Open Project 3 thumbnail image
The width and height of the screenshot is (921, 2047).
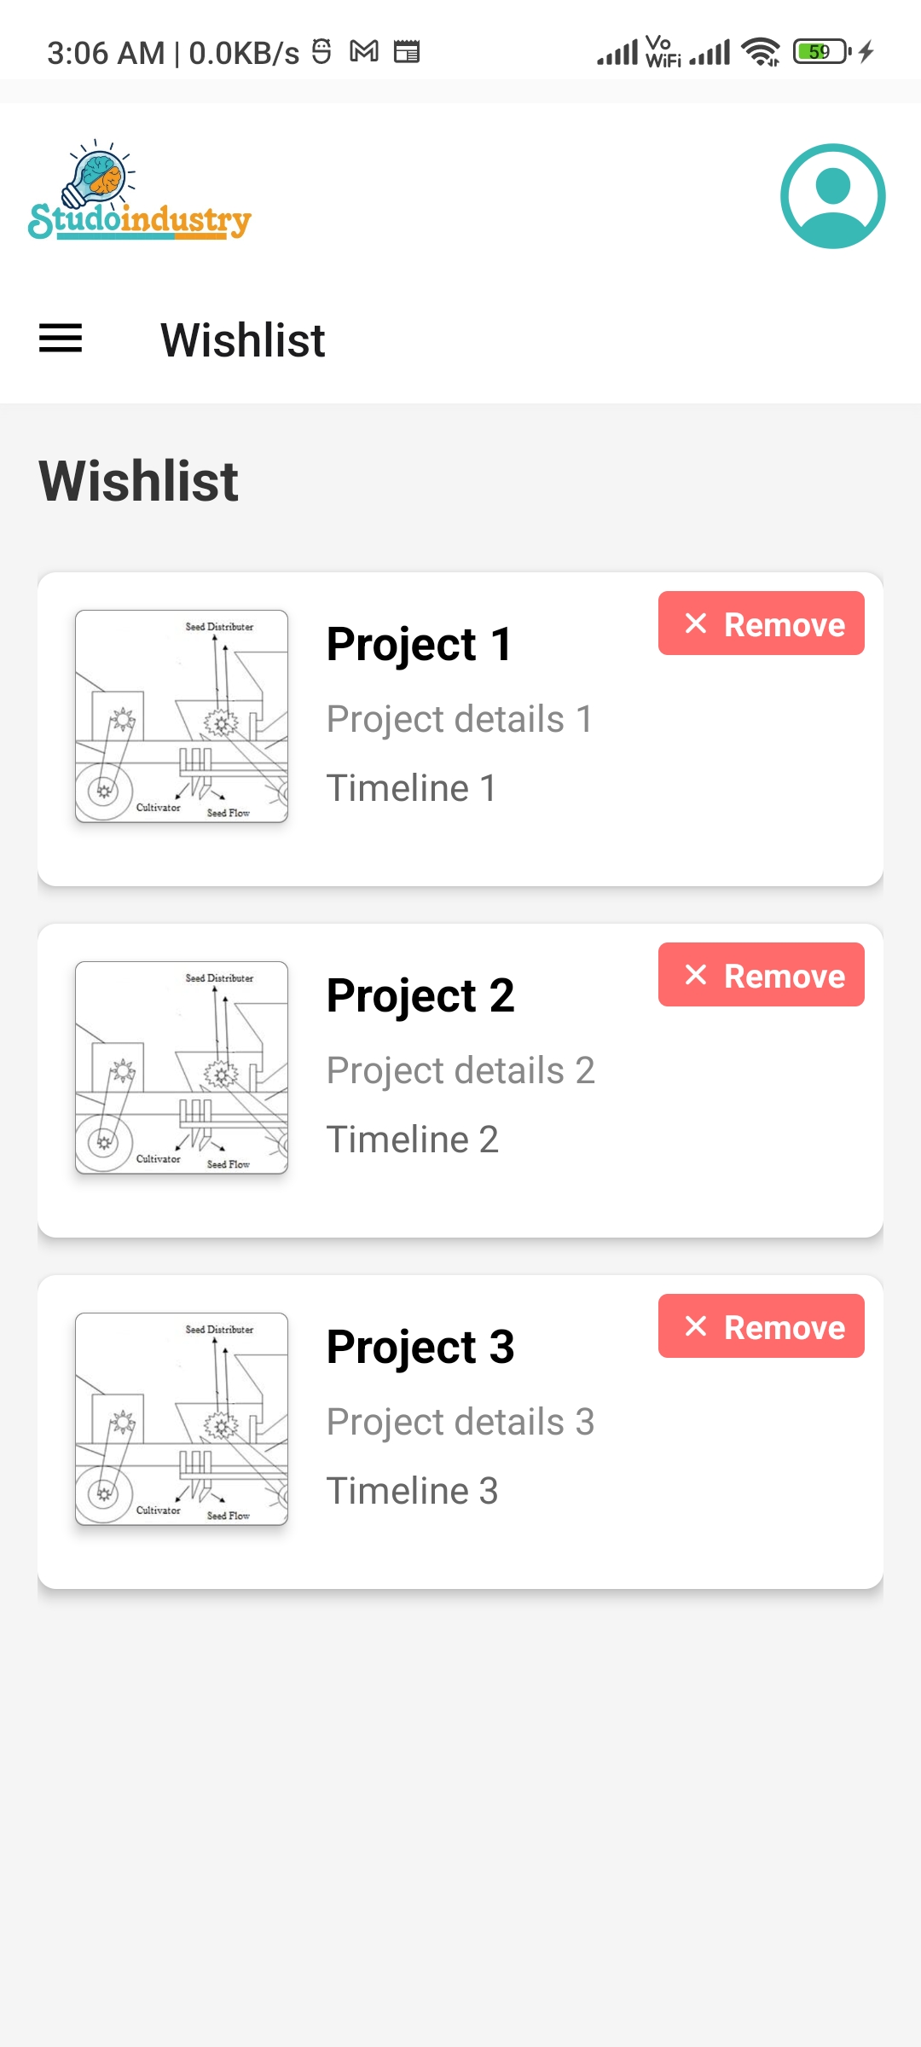click(x=182, y=1419)
